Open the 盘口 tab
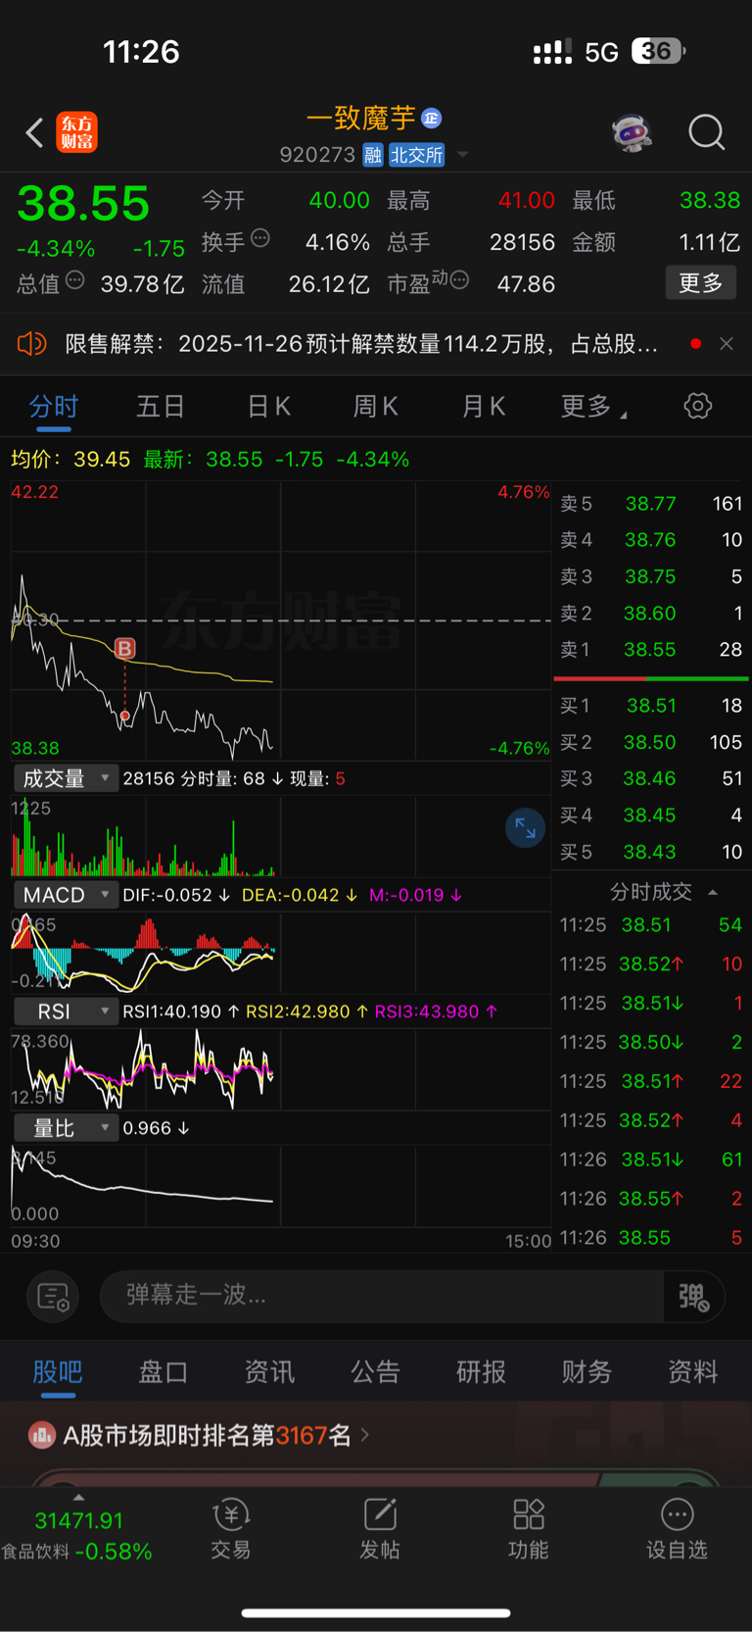The image size is (752, 1632). 164,1371
